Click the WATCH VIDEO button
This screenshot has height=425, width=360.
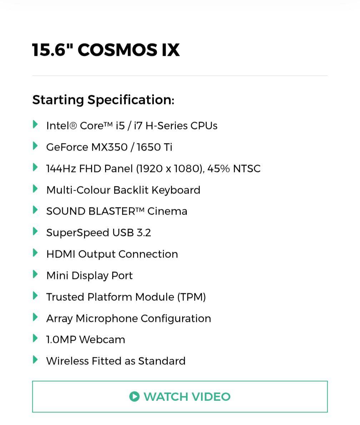pyautogui.click(x=180, y=396)
